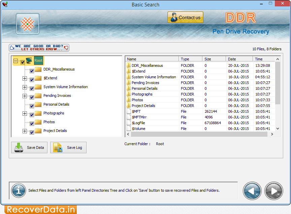The width and height of the screenshot is (291, 214).
Task: Click the Name column header to sort files
Action: coord(152,58)
